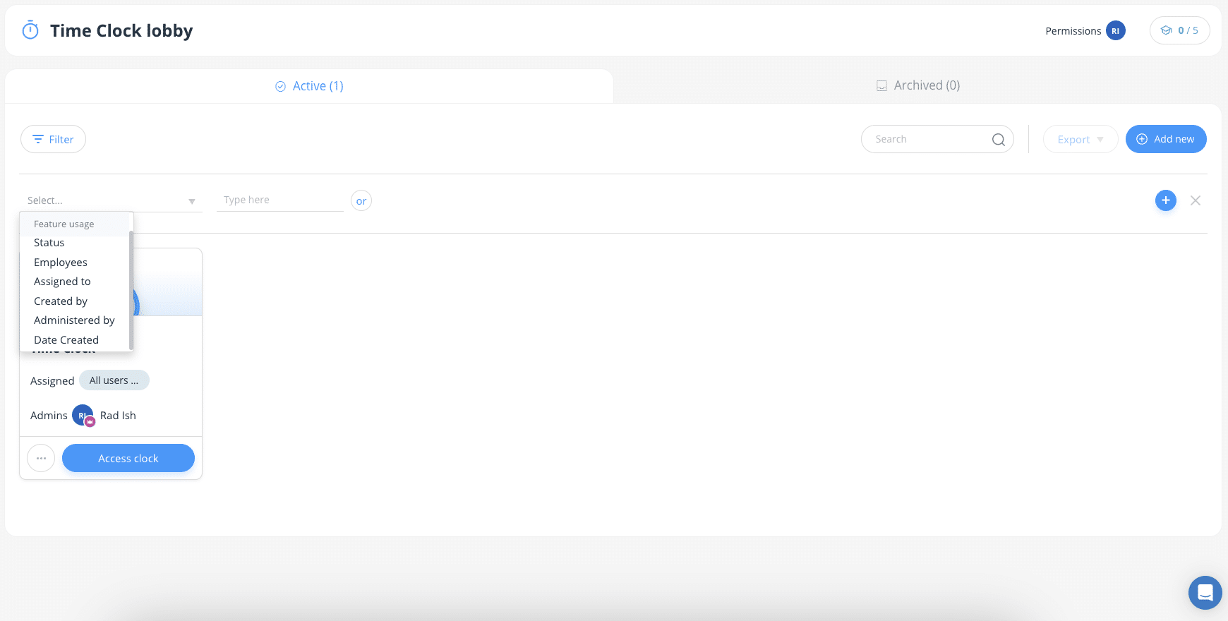Open the card's three-dot more menu
Image resolution: width=1228 pixels, height=621 pixels.
[41, 458]
